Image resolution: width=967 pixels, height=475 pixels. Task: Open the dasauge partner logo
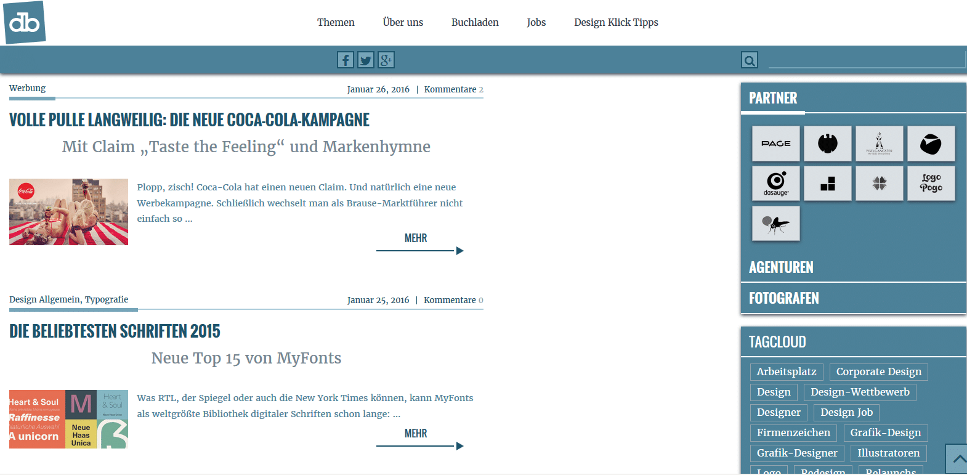[x=776, y=183]
